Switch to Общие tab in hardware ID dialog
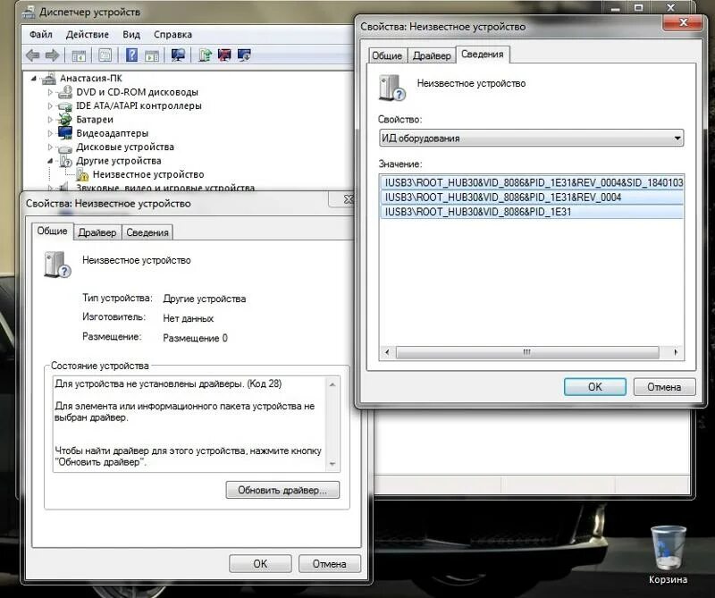The width and height of the screenshot is (715, 598). tap(387, 55)
